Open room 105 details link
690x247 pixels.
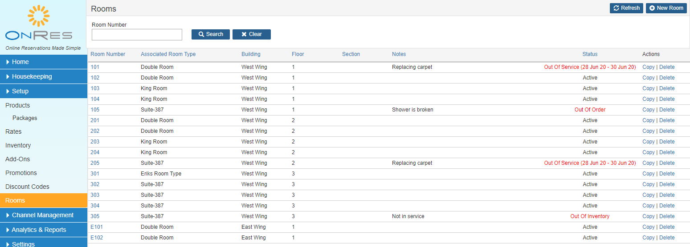[95, 110]
